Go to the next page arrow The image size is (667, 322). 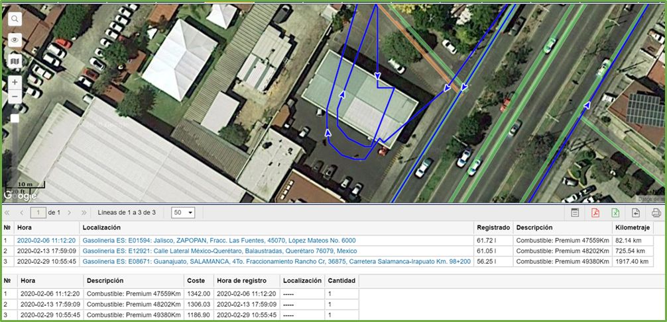coord(70,212)
